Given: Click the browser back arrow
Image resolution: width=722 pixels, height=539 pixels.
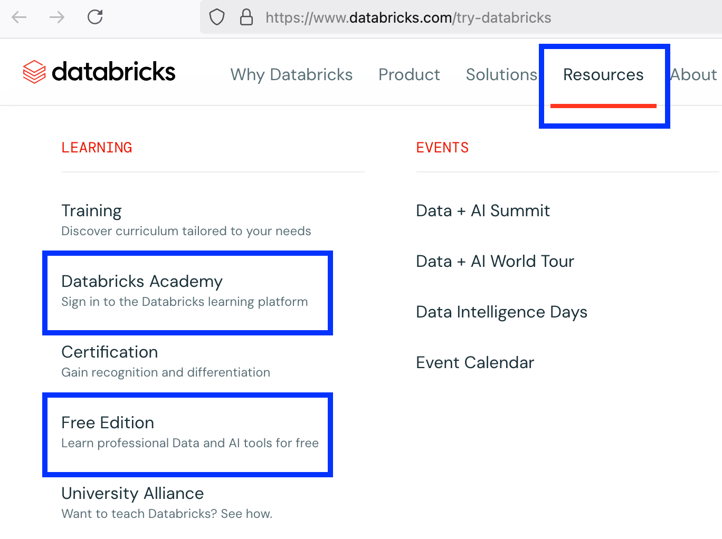Looking at the screenshot, I should pos(20,17).
